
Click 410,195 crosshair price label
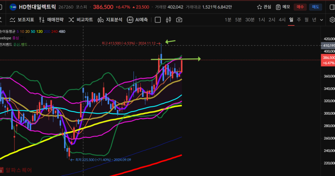[x=328, y=45]
